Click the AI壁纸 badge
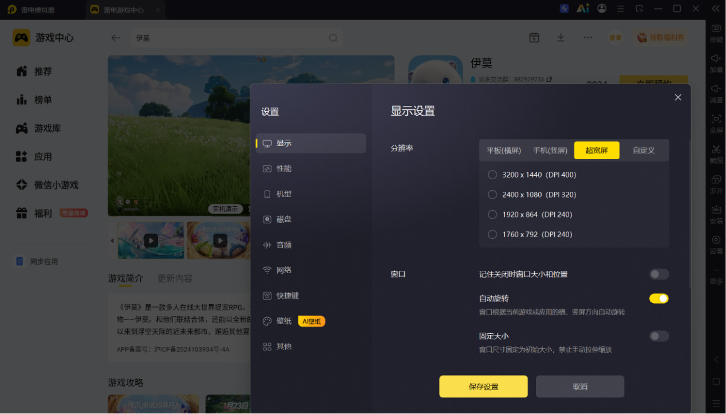This screenshot has height=414, width=726. (311, 321)
